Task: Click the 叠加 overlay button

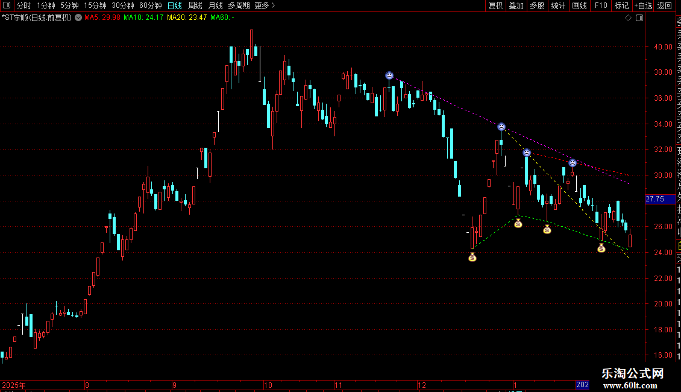Action: (516, 5)
